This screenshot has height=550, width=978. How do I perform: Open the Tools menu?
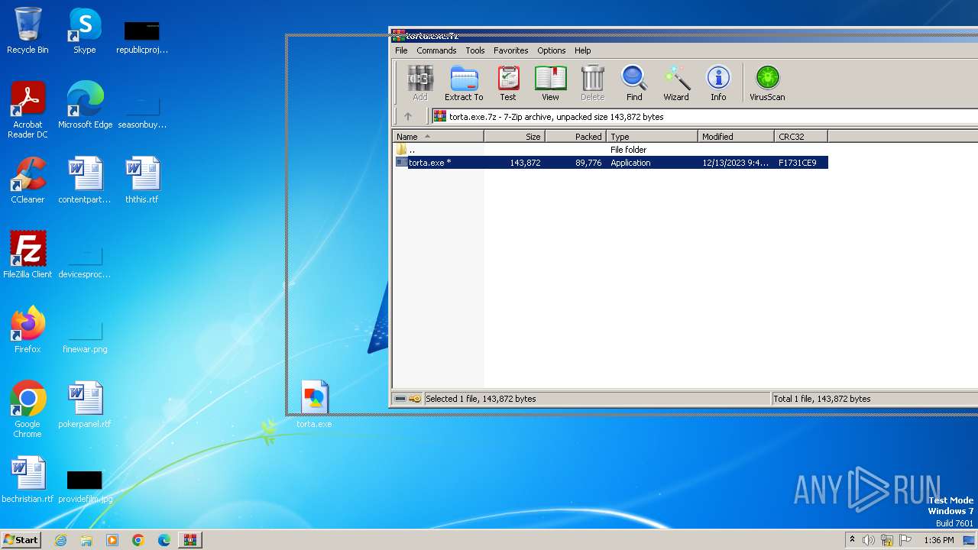(475, 50)
